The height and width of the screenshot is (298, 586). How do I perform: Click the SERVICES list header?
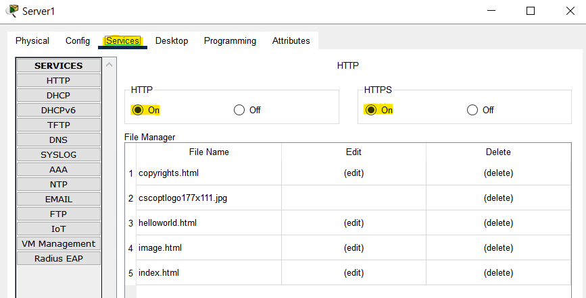tap(59, 65)
